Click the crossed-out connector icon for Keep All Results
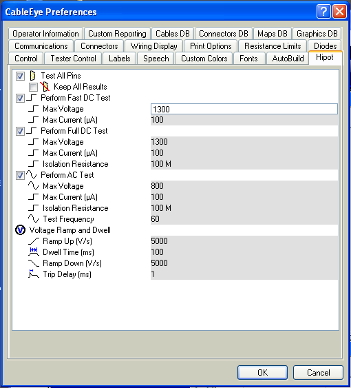The height and width of the screenshot is (388, 351). (45, 87)
